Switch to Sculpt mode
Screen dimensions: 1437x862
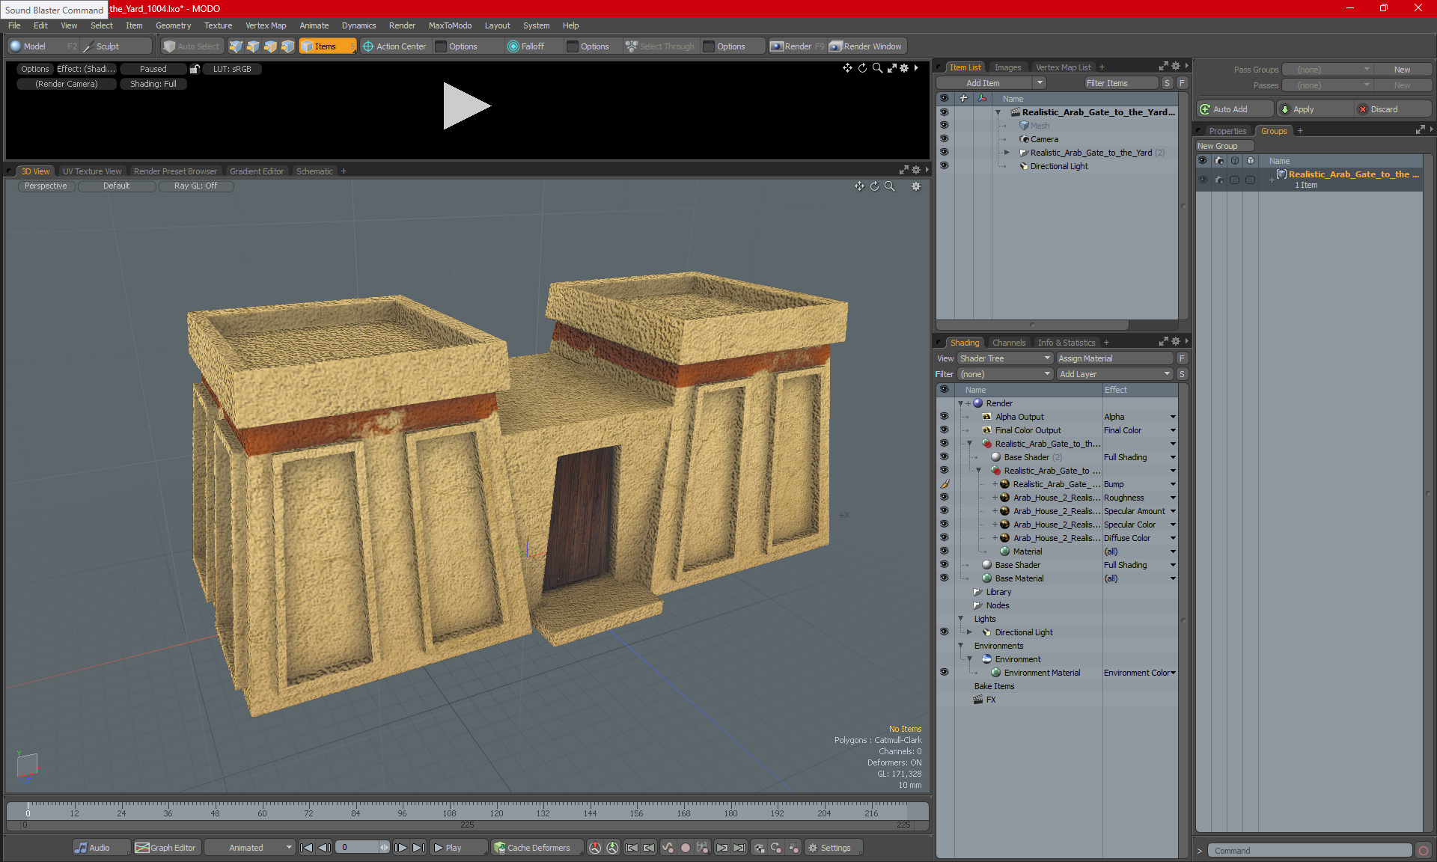(116, 46)
